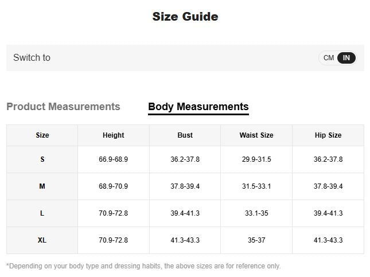370x277 pixels.
Task: Click the waist value 35-37 for XL
Action: [x=256, y=240]
